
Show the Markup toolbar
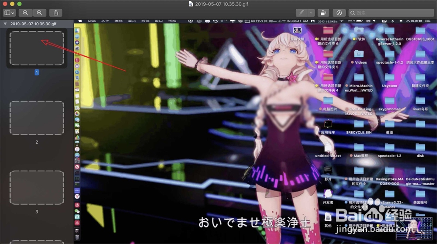pyautogui.click(x=339, y=13)
